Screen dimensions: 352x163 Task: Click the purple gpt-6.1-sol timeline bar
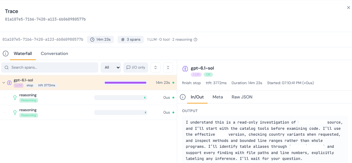[125, 83]
